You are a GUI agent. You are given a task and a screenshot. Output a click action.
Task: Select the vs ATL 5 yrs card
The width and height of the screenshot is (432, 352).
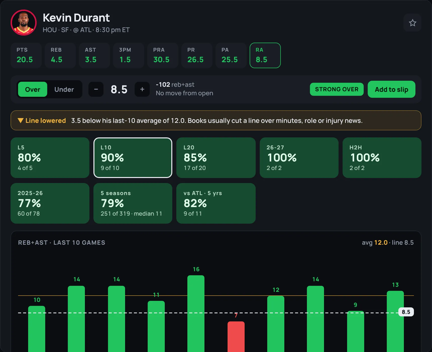click(x=216, y=203)
